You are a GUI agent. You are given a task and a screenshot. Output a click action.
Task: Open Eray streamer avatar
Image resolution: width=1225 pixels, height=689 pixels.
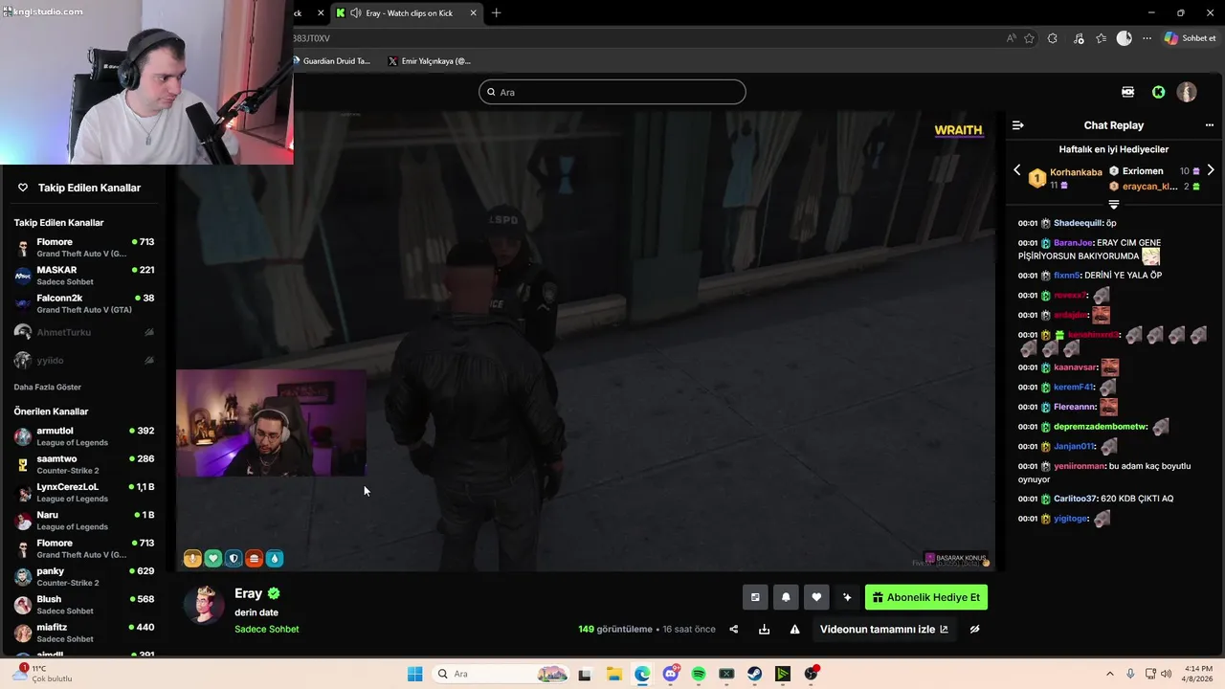(x=204, y=604)
